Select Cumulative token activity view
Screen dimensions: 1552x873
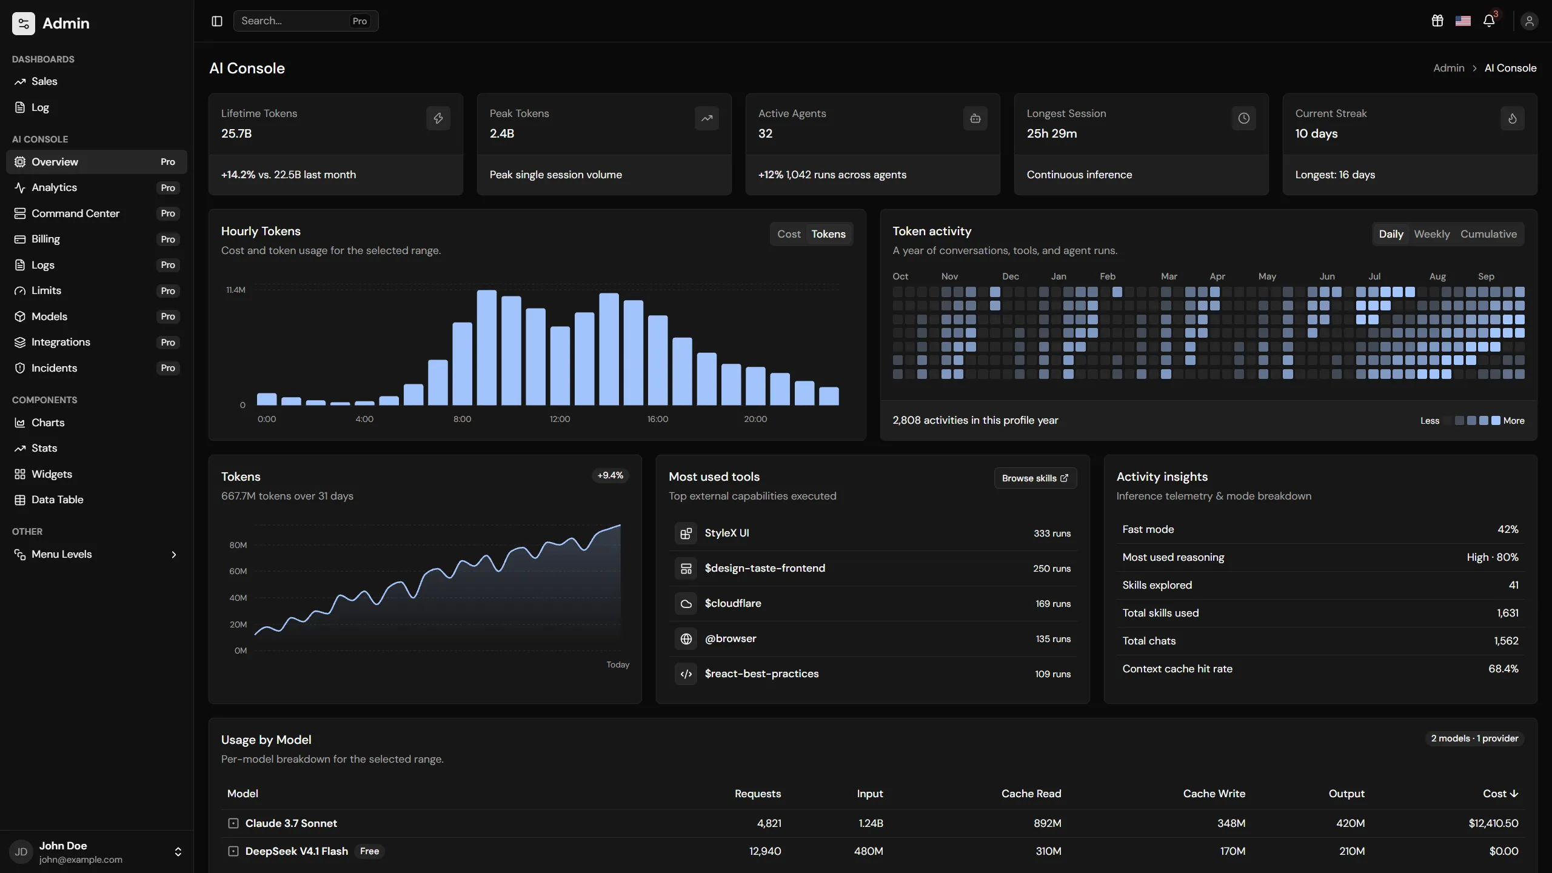coord(1488,234)
